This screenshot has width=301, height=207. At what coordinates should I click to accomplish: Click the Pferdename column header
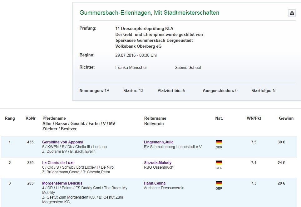[x=54, y=118]
